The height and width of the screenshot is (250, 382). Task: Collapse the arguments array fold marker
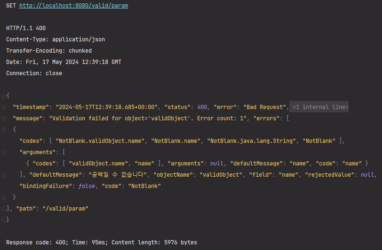[3, 153]
